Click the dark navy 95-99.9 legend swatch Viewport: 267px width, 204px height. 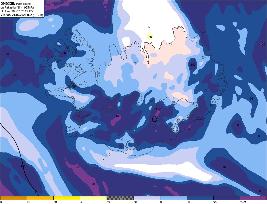pos(227,198)
